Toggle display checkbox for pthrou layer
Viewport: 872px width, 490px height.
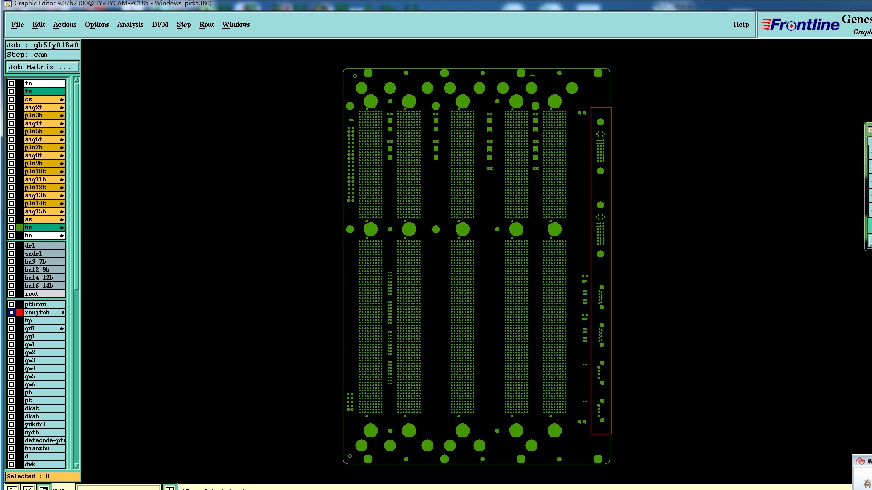coord(12,304)
